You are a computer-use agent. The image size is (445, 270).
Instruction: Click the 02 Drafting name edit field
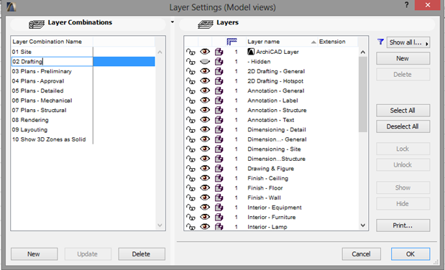[52, 62]
